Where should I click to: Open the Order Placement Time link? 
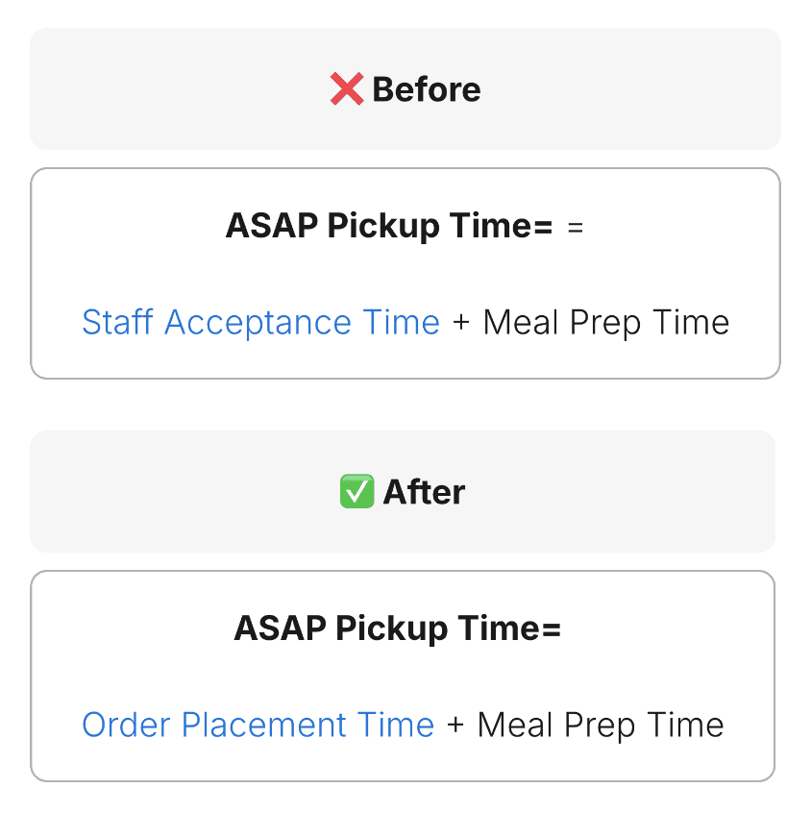coord(258,725)
